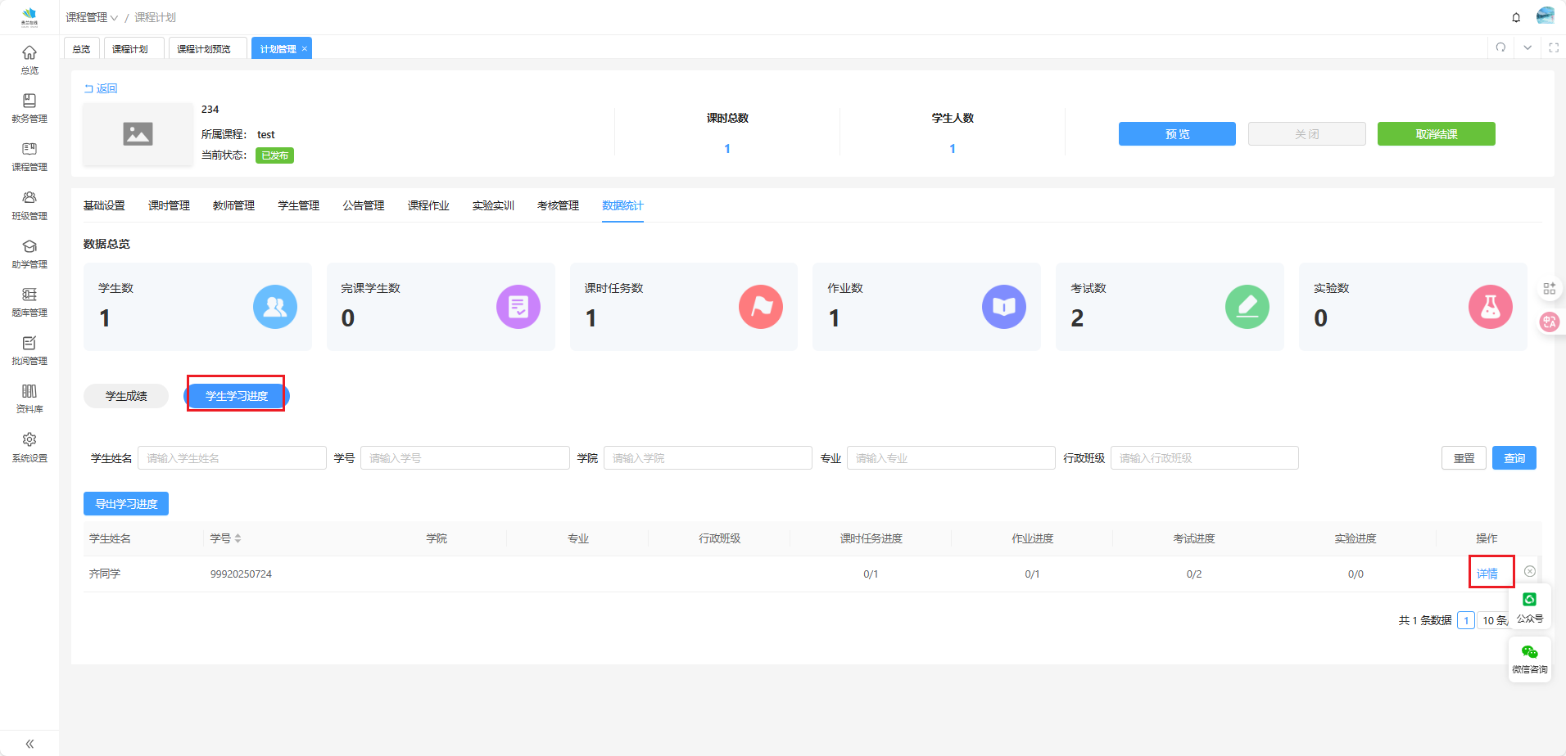This screenshot has width=1566, height=756.
Task: Open 资料库 in the sidebar
Action: 29,398
